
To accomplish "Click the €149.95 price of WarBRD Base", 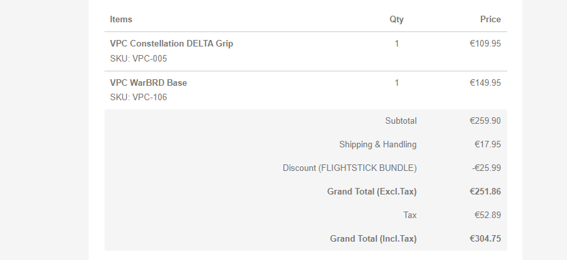I will (486, 83).
